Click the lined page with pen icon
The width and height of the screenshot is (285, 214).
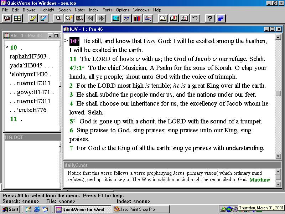pyautogui.click(x=148, y=18)
